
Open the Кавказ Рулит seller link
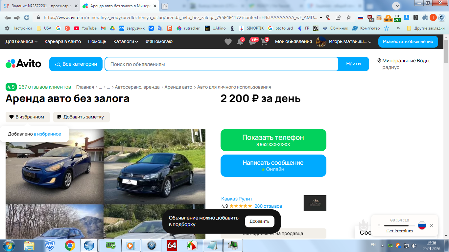(x=237, y=199)
